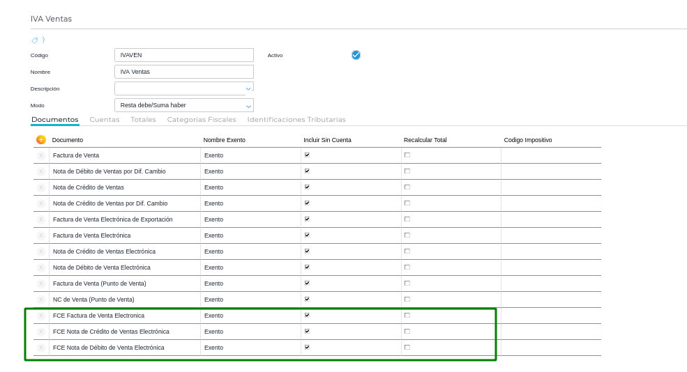This screenshot has height=372, width=687.
Task: Click the tag icon below the IVA Ventas title
Action: tap(35, 40)
